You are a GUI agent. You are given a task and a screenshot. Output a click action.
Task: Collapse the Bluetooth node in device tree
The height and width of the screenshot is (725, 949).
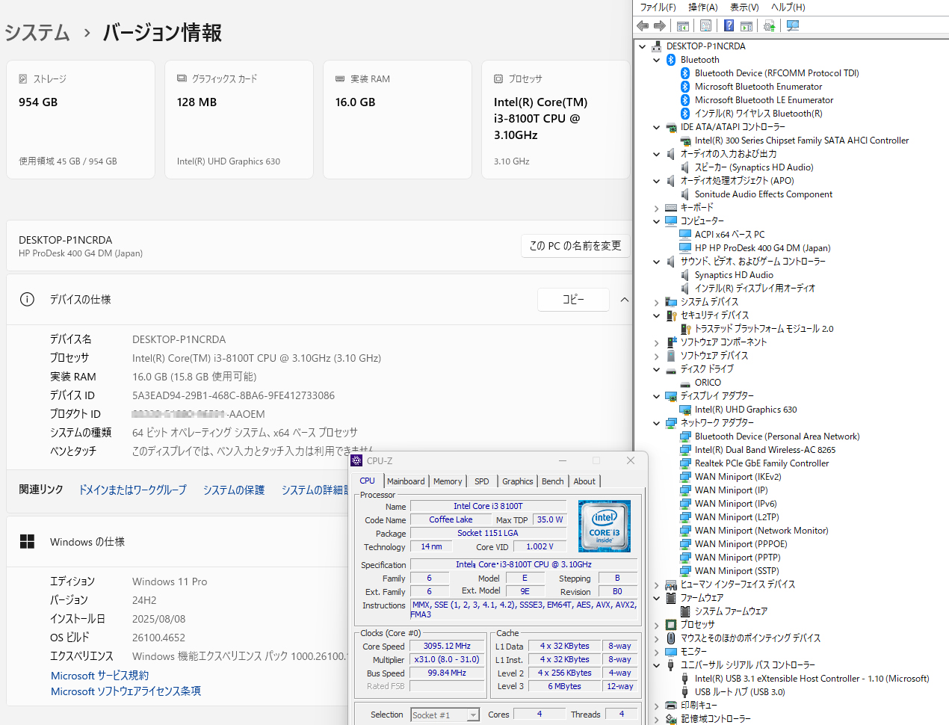click(657, 60)
